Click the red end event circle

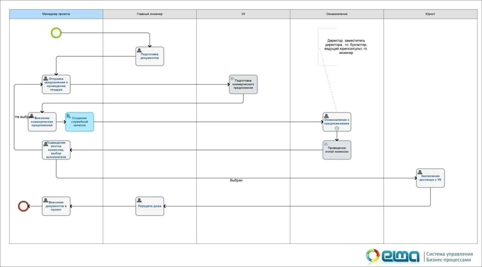(23, 206)
